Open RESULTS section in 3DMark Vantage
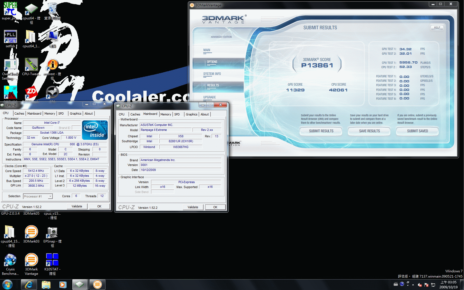Screen dimensions: 464x290 [x=218, y=87]
